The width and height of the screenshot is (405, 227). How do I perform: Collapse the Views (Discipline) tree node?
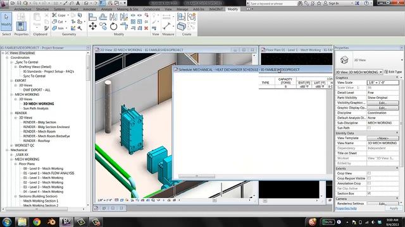click(3, 53)
